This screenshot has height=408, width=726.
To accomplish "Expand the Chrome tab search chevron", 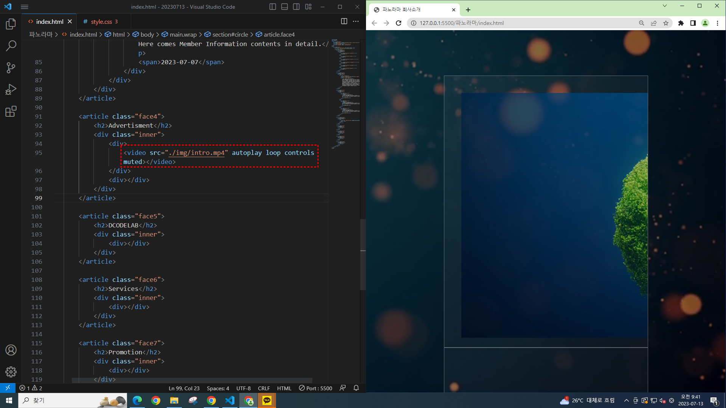I will [664, 6].
